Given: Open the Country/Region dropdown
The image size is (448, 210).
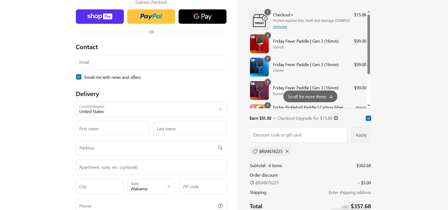Looking at the screenshot, I should click(x=151, y=109).
